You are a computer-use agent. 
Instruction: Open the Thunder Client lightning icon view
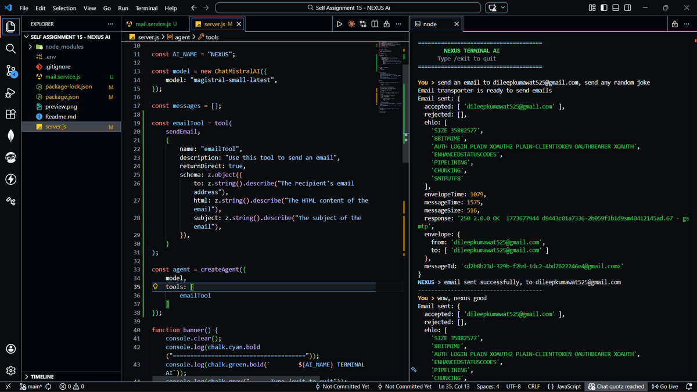coord(10,179)
